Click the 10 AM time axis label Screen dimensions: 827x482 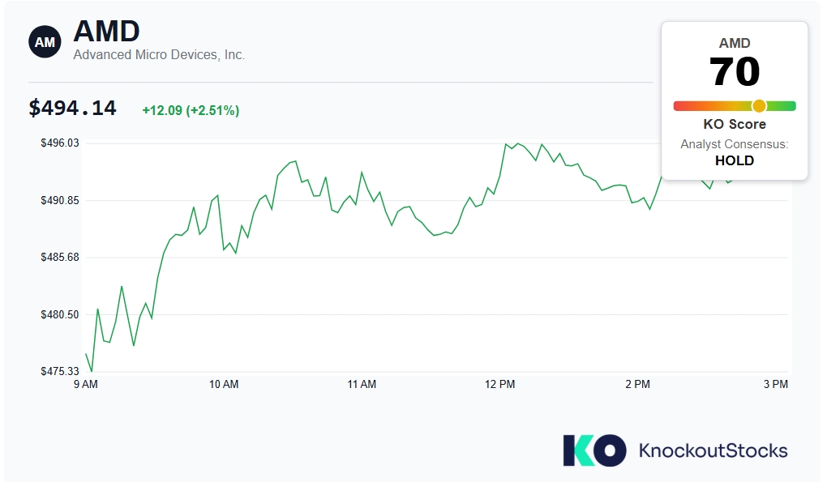[224, 385]
